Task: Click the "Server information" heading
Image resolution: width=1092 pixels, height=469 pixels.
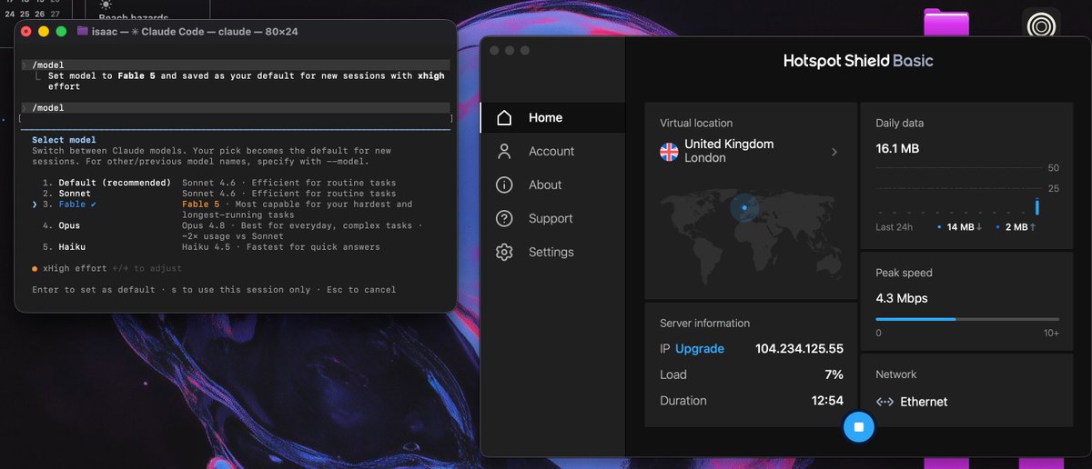Action: pyautogui.click(x=704, y=323)
